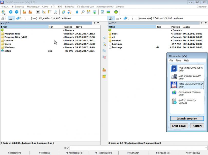
Task: Click the F3 Просмотр button
Action: click(15, 153)
